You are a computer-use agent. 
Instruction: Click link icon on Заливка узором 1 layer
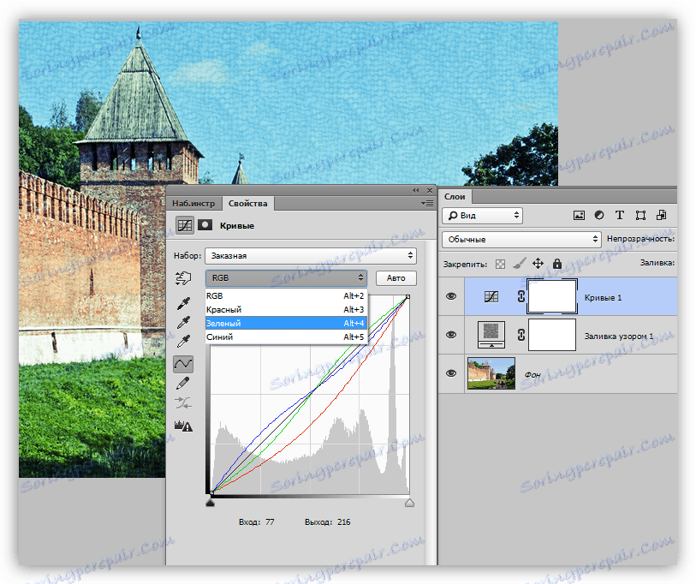[x=521, y=335]
